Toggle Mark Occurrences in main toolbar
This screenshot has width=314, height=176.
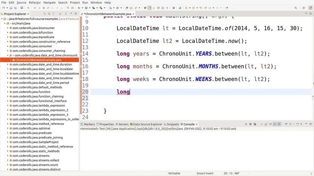tap(149, 8)
